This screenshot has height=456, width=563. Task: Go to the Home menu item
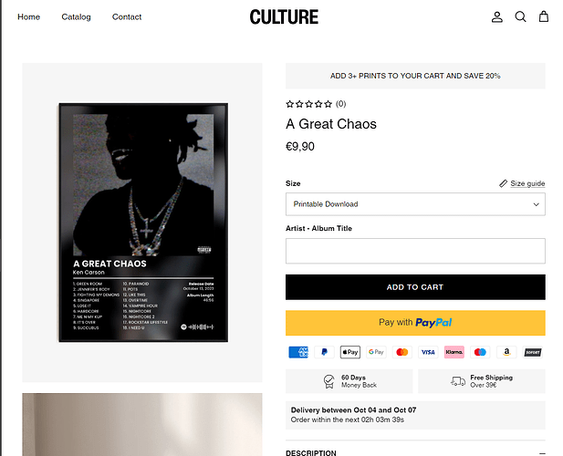[29, 16]
